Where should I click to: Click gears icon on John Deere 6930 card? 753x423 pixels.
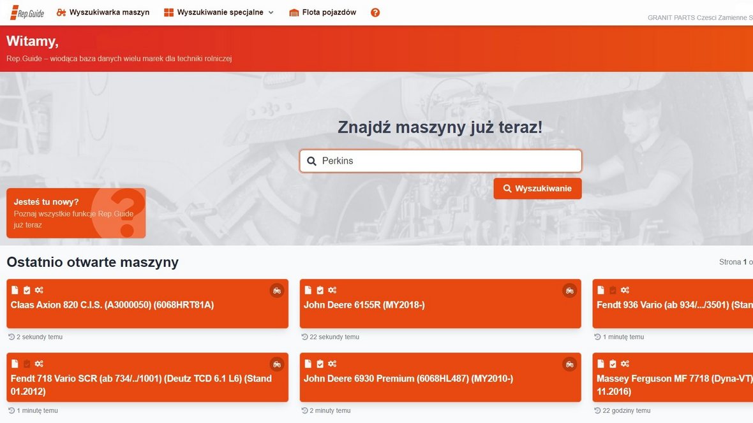pyautogui.click(x=332, y=364)
